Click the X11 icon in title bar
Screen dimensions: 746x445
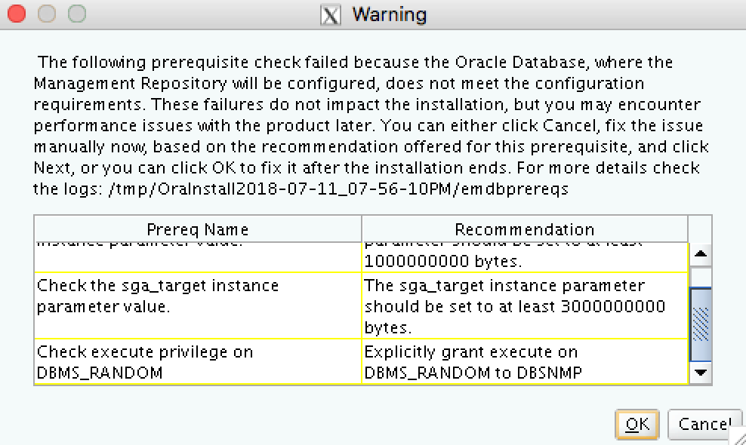[x=330, y=14]
